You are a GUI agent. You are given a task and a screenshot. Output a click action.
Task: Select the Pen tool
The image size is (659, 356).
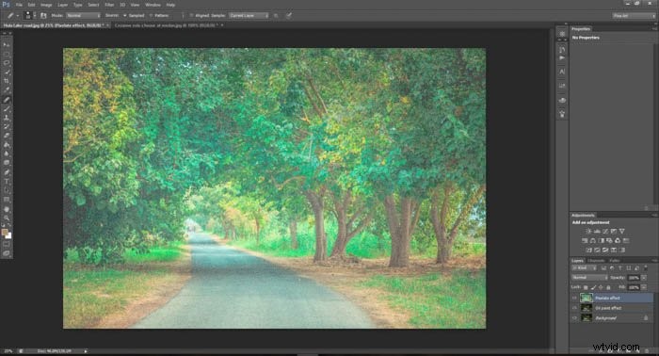pos(7,172)
